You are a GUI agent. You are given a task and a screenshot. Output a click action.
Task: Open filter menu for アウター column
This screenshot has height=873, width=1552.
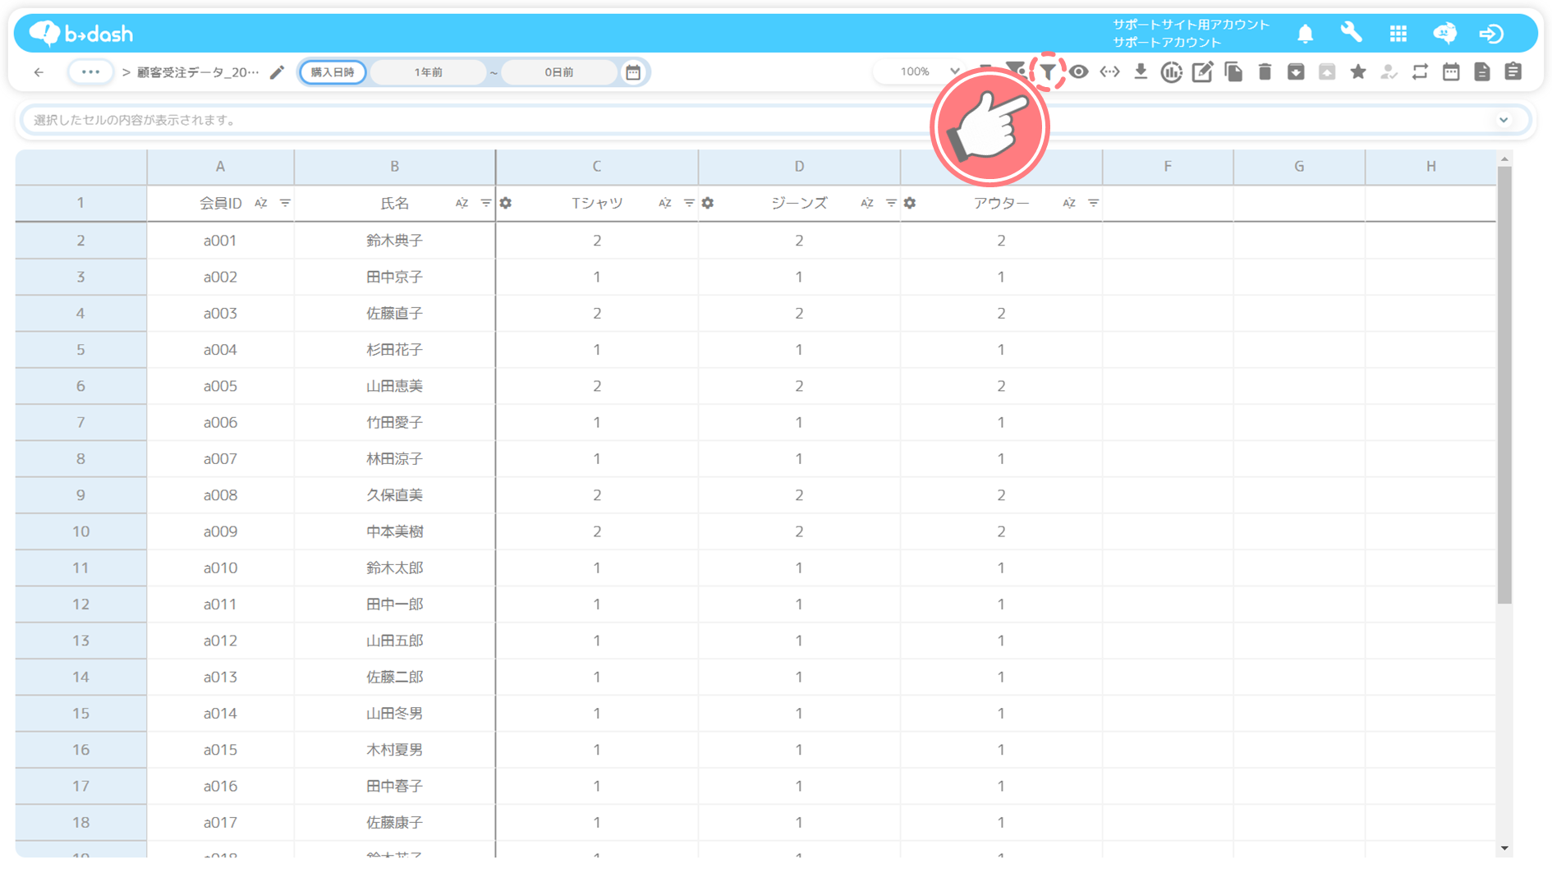tap(1093, 204)
